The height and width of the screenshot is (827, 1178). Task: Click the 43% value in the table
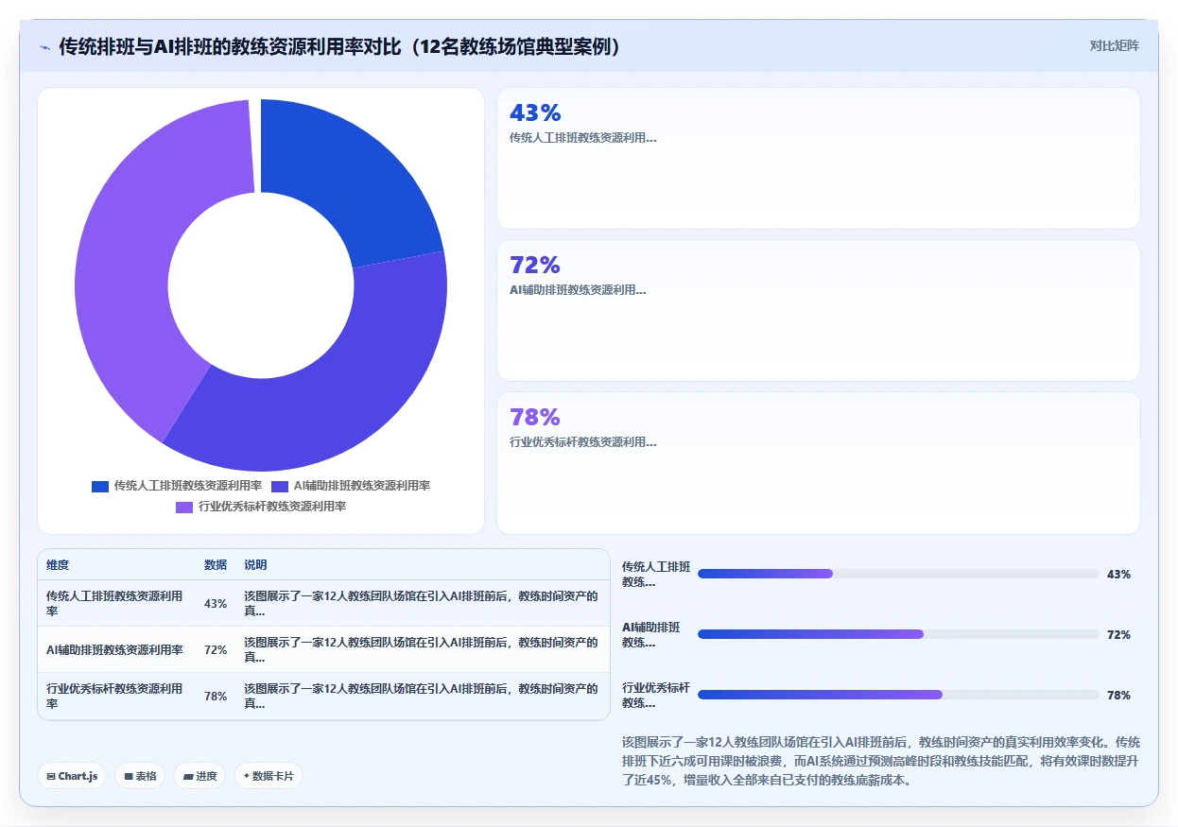216,604
